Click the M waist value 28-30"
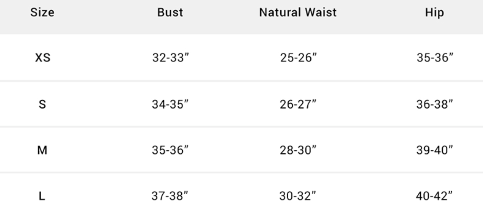Image resolution: width=483 pixels, height=216 pixels. point(298,150)
